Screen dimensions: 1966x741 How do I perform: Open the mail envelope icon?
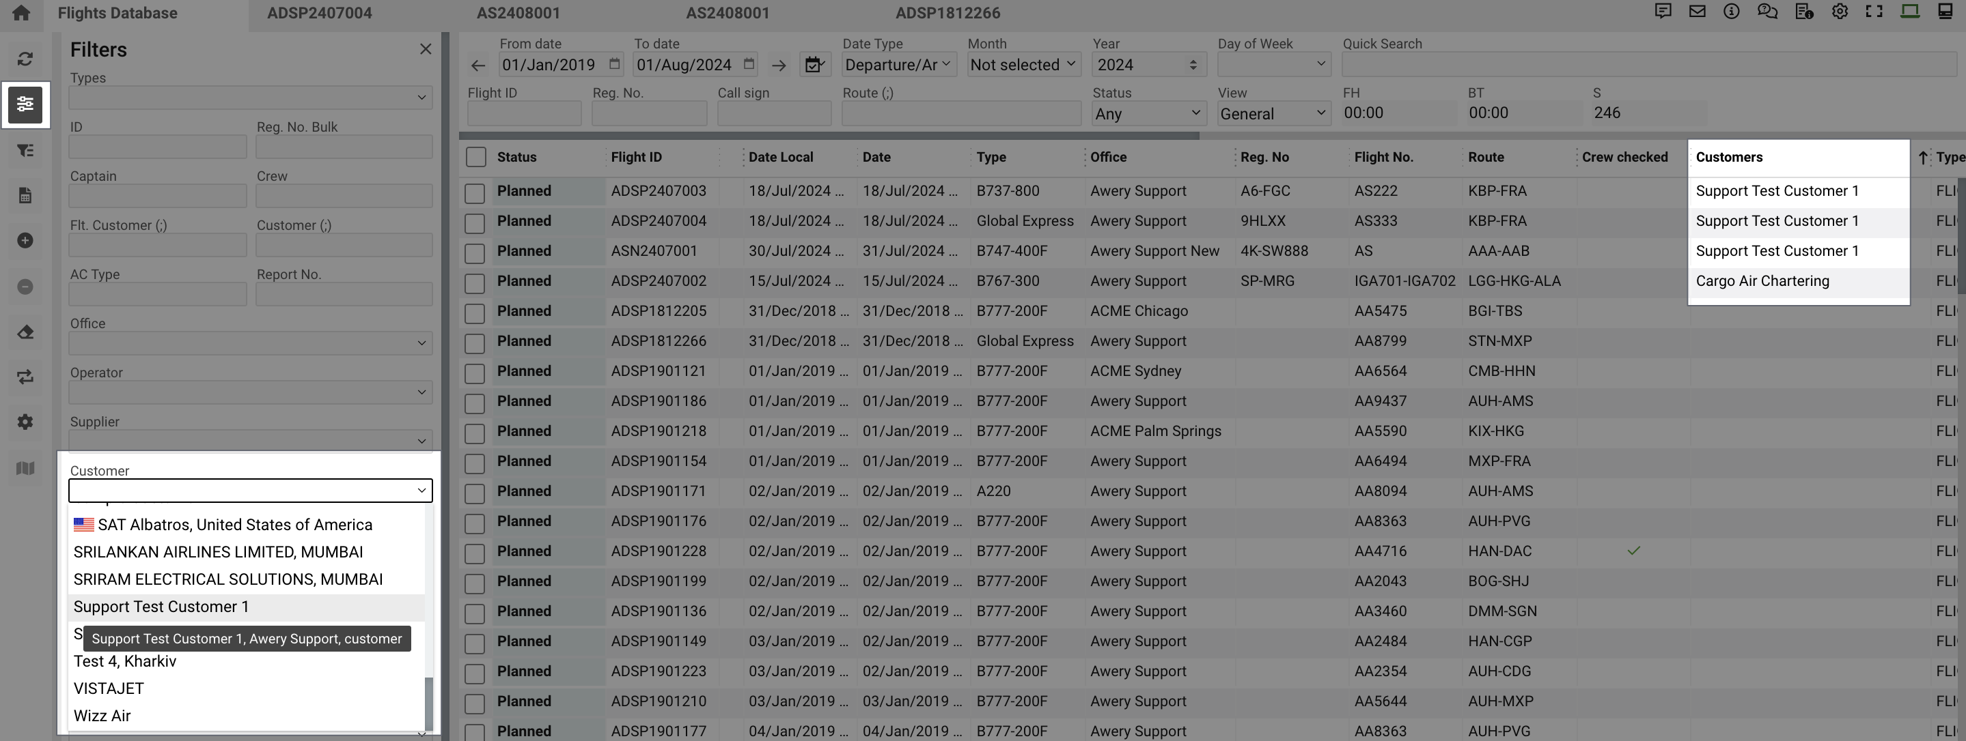point(1697,12)
